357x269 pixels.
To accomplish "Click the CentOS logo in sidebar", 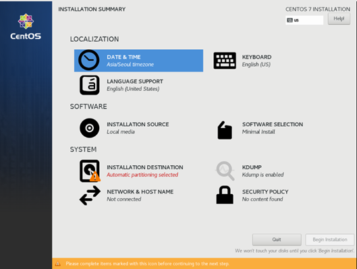I will (x=26, y=26).
